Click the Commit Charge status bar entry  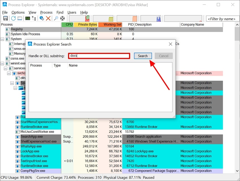[56, 178]
